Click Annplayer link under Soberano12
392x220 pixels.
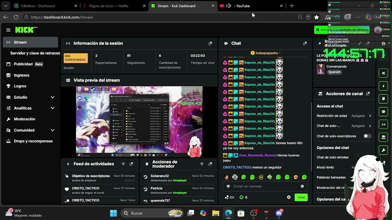coord(180,181)
